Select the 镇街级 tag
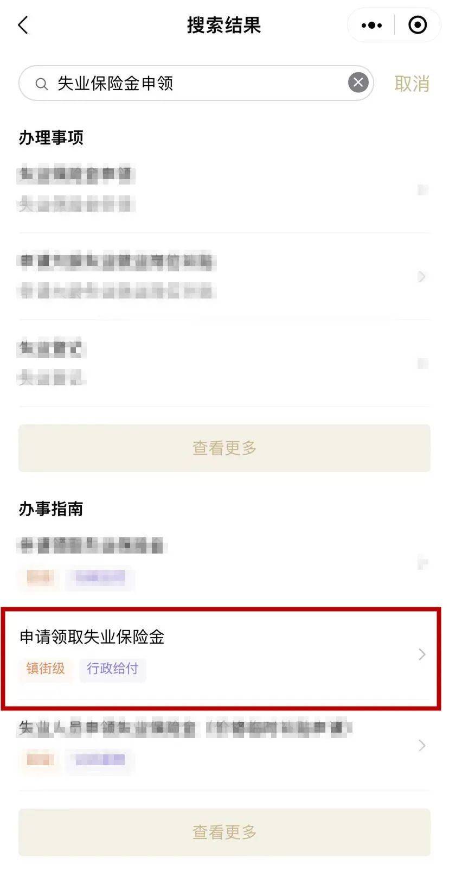The width and height of the screenshot is (449, 877). tap(46, 668)
